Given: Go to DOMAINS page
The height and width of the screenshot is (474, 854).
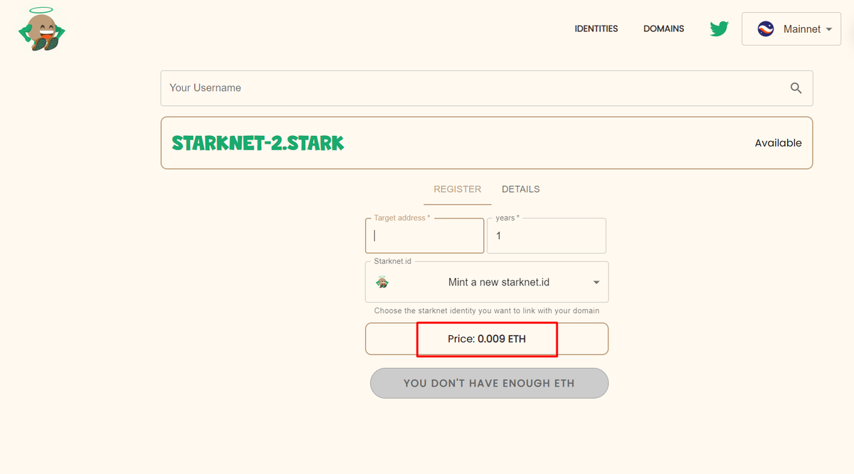Looking at the screenshot, I should tap(663, 29).
